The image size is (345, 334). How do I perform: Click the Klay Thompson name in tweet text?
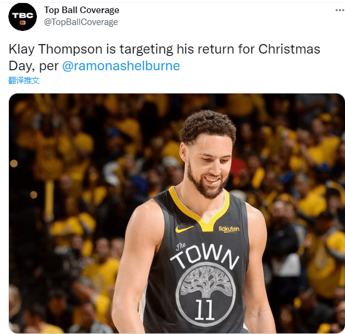pyautogui.click(x=55, y=49)
